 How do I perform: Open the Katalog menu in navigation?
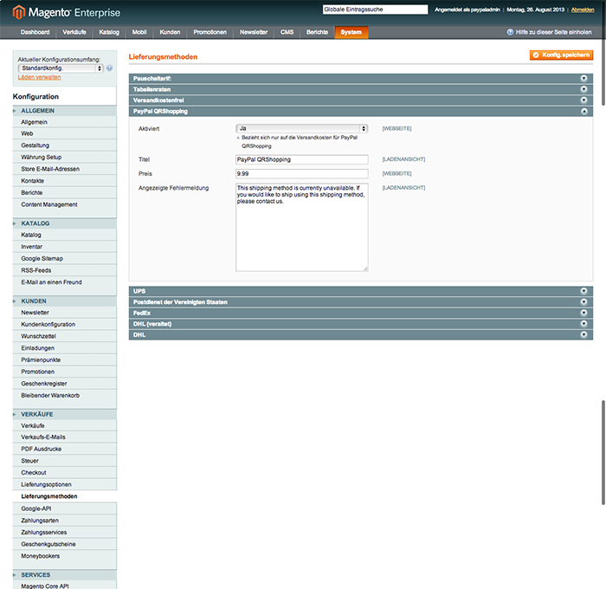109,32
